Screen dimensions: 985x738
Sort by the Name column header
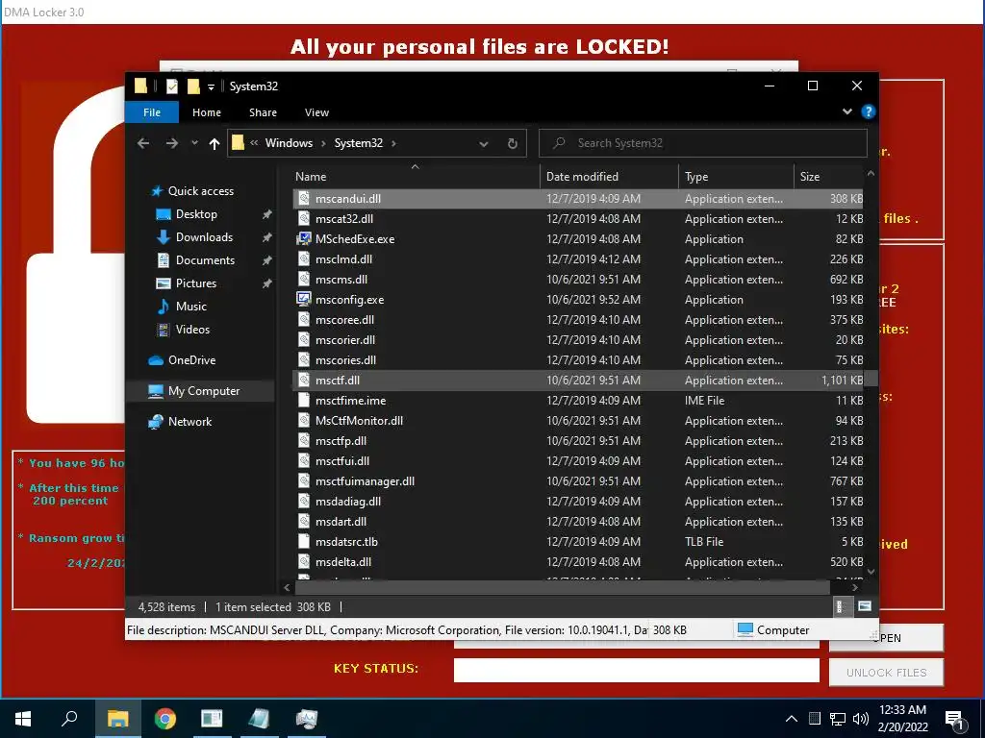pos(416,177)
